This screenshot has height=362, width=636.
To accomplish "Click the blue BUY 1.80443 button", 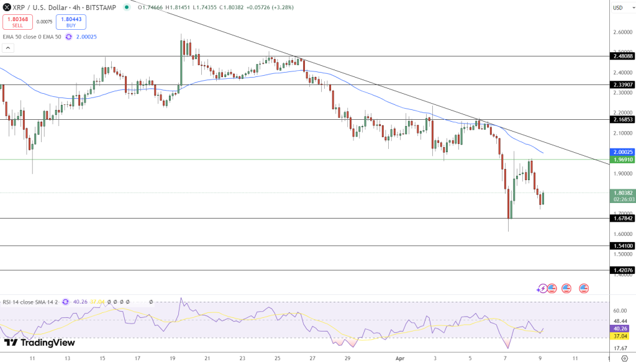I will pos(71,22).
